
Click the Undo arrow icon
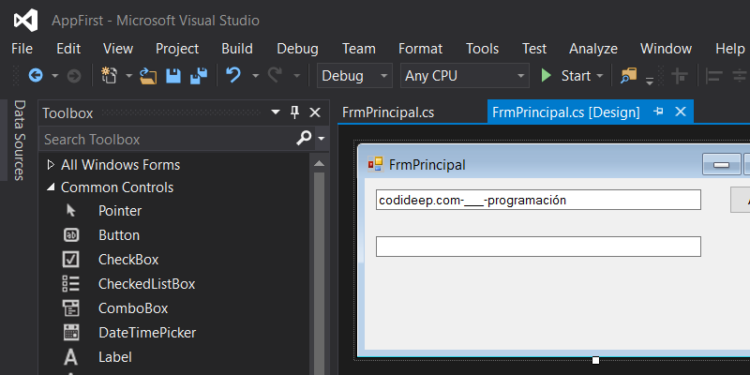pos(233,76)
